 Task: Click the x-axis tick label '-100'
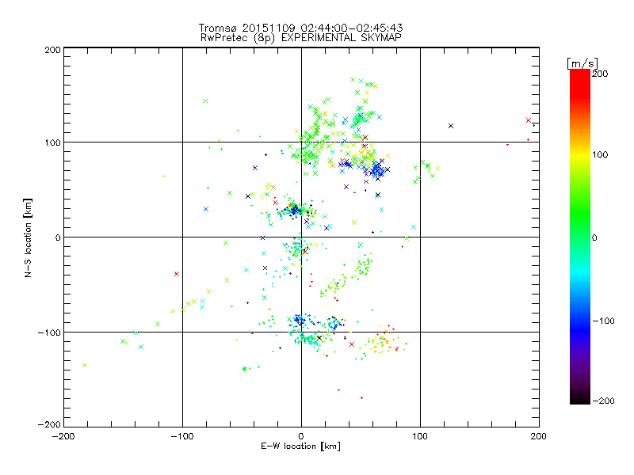[x=182, y=436]
